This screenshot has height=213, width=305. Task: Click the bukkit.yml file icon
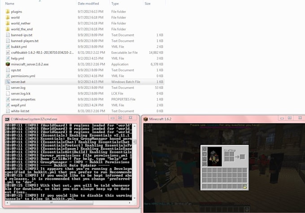tap(8, 47)
